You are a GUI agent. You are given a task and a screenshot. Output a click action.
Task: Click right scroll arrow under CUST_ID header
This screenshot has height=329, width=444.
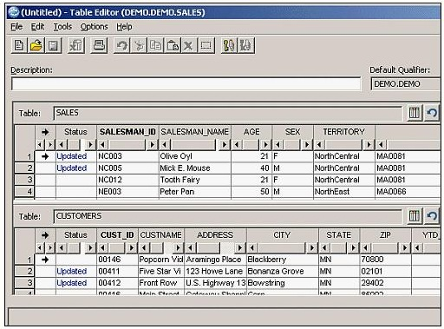[x=132, y=247]
